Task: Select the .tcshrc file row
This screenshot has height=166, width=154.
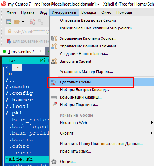Action: point(27,153)
